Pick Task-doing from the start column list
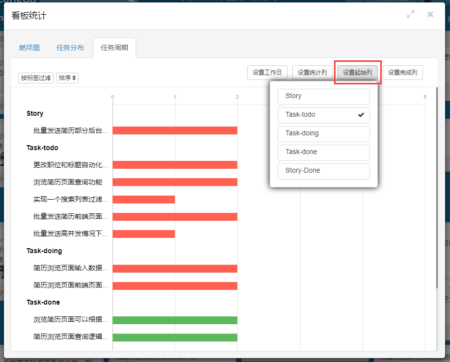Viewport: 450px width, 362px height. pos(323,133)
